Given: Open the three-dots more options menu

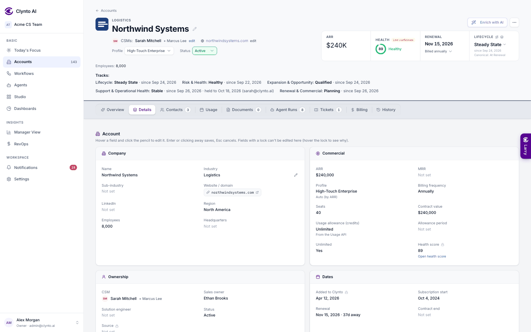Looking at the screenshot, I should pos(514,23).
